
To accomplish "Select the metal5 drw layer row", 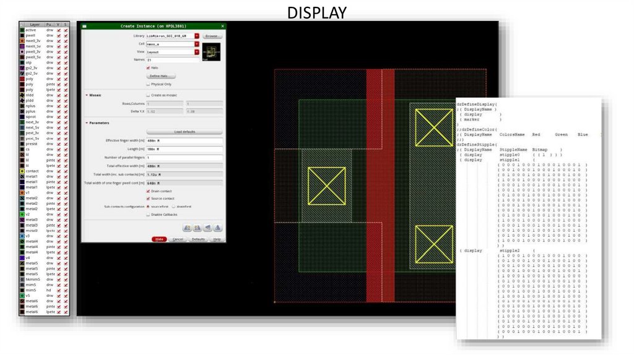I will coord(45,263).
